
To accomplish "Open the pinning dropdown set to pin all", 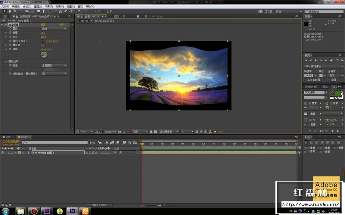I will [53, 65].
